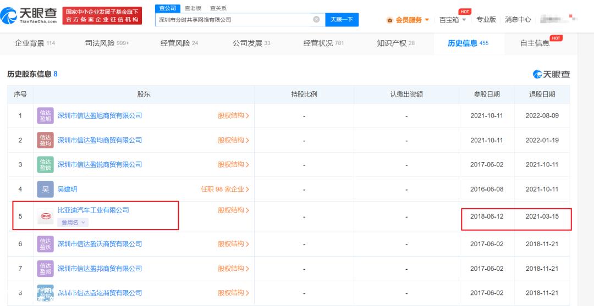This screenshot has height=306, width=594.
Task: Click the 认缴出资额 column header
Action: click(x=406, y=94)
